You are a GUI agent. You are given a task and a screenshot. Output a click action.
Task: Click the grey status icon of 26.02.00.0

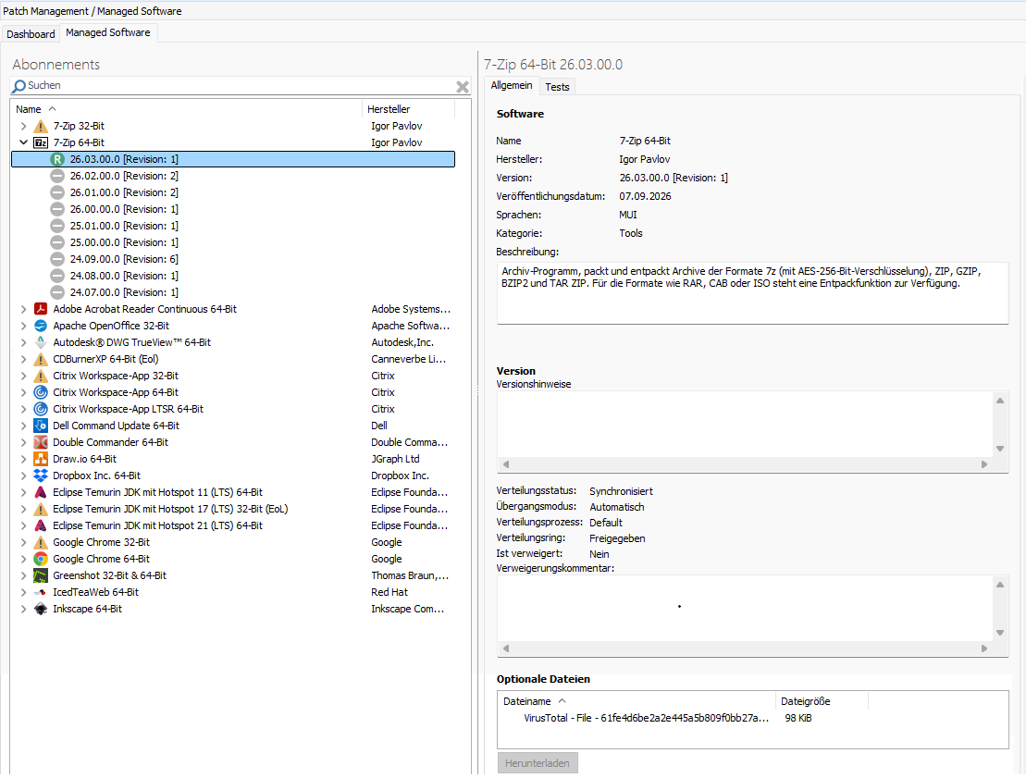[x=57, y=176]
